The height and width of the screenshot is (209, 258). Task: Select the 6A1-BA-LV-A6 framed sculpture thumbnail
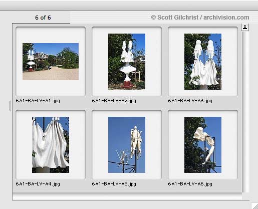[x=203, y=145]
